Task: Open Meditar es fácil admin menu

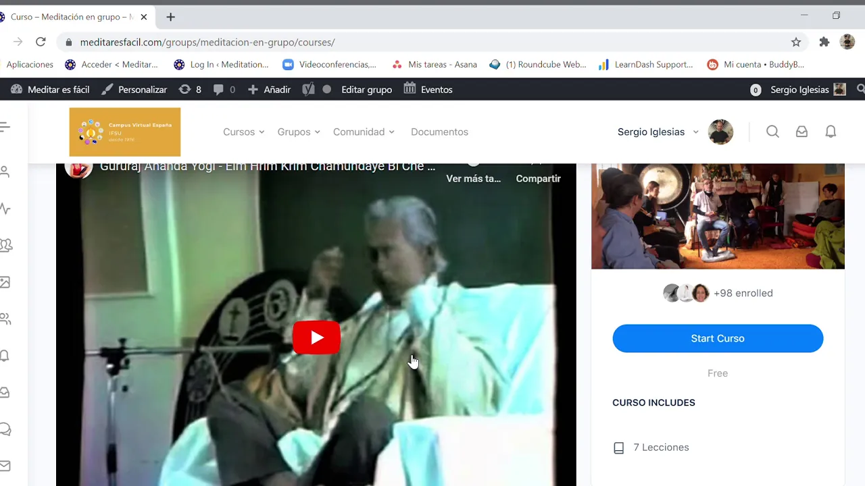Action: coord(50,89)
